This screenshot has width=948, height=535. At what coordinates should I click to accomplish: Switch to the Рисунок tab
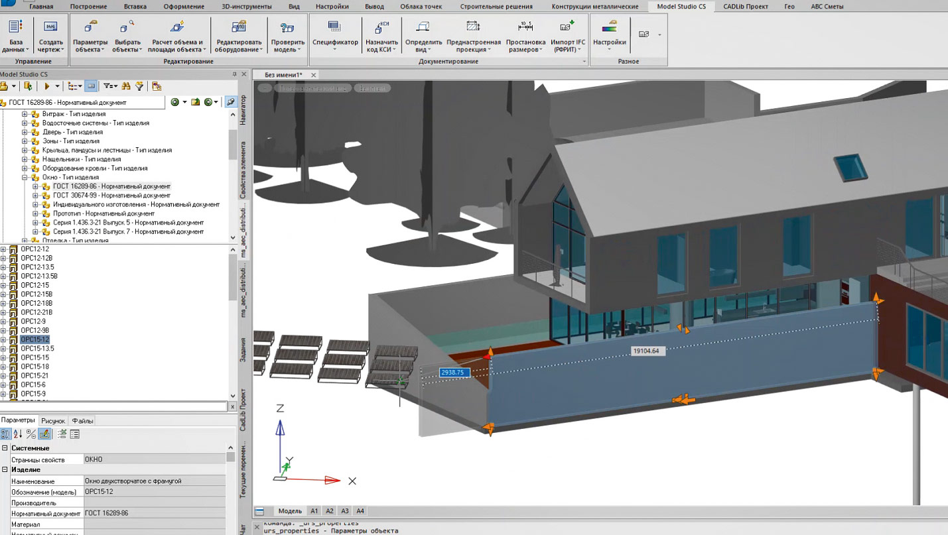53,421
